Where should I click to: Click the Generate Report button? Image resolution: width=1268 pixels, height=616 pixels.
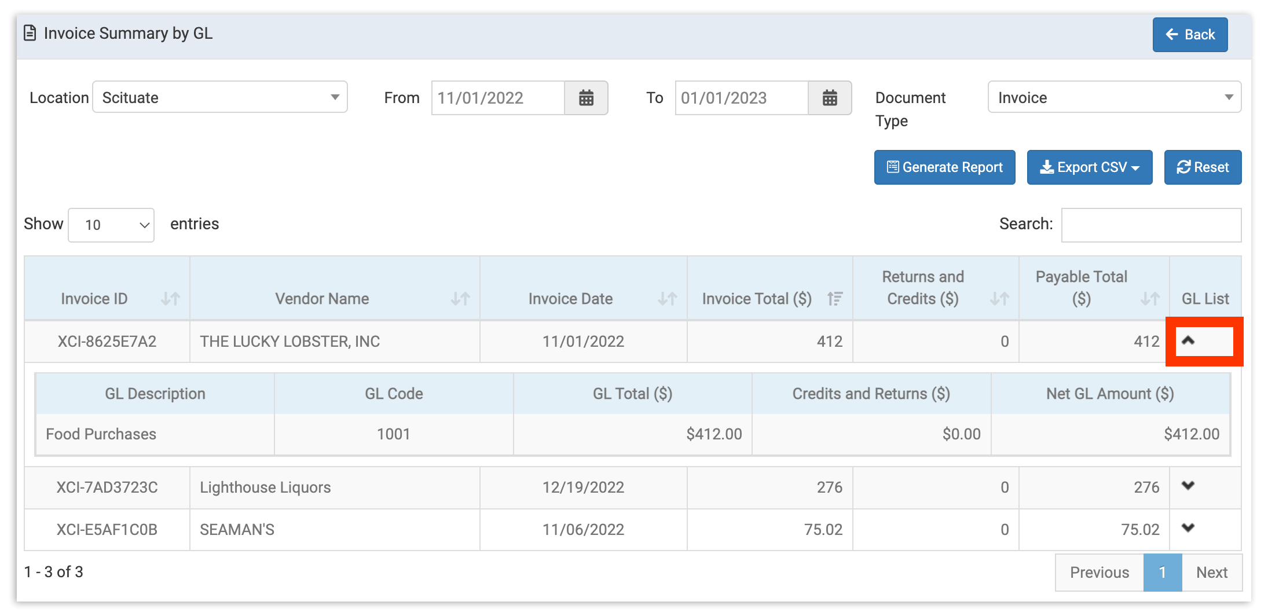(944, 167)
